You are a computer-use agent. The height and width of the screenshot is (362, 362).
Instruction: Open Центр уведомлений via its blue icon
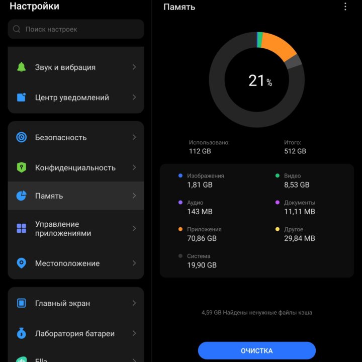[x=21, y=98]
